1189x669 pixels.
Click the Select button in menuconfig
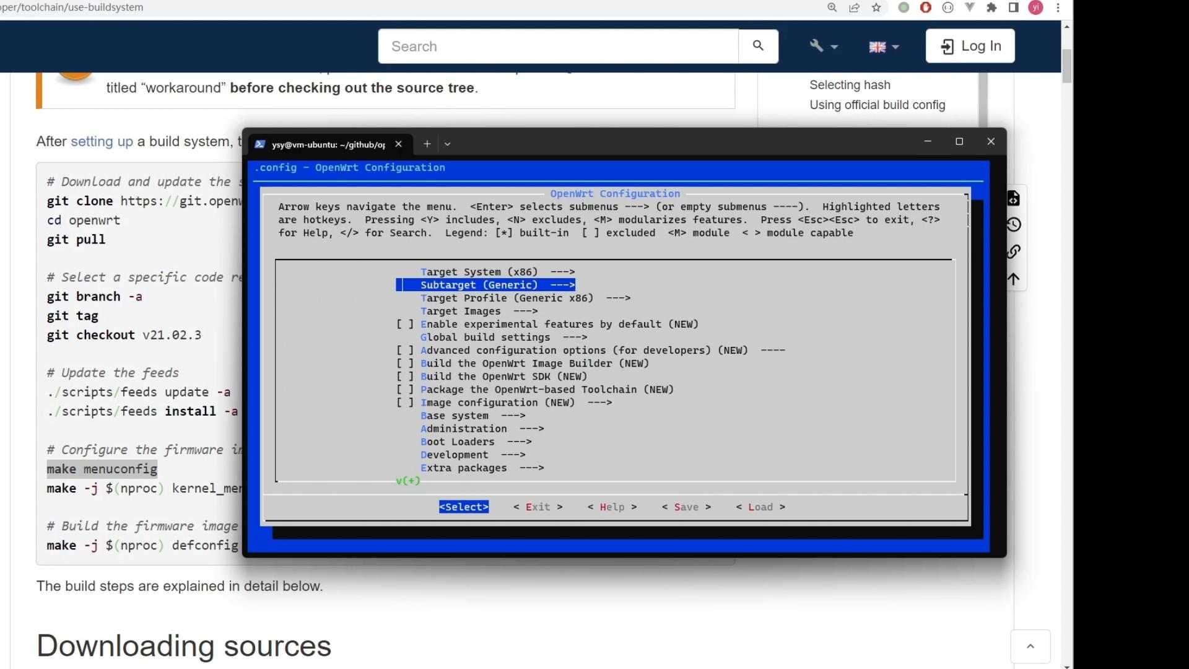pos(464,507)
